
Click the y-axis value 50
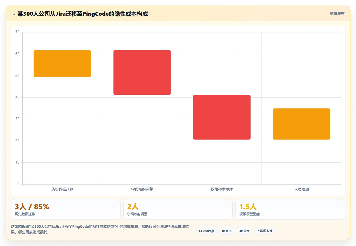click(x=17, y=76)
